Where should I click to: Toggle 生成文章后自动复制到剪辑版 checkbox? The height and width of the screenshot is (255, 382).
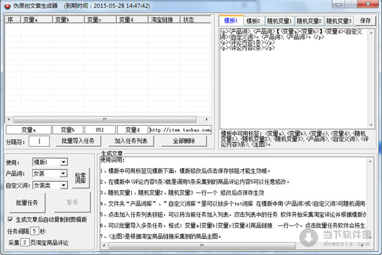pos(10,219)
